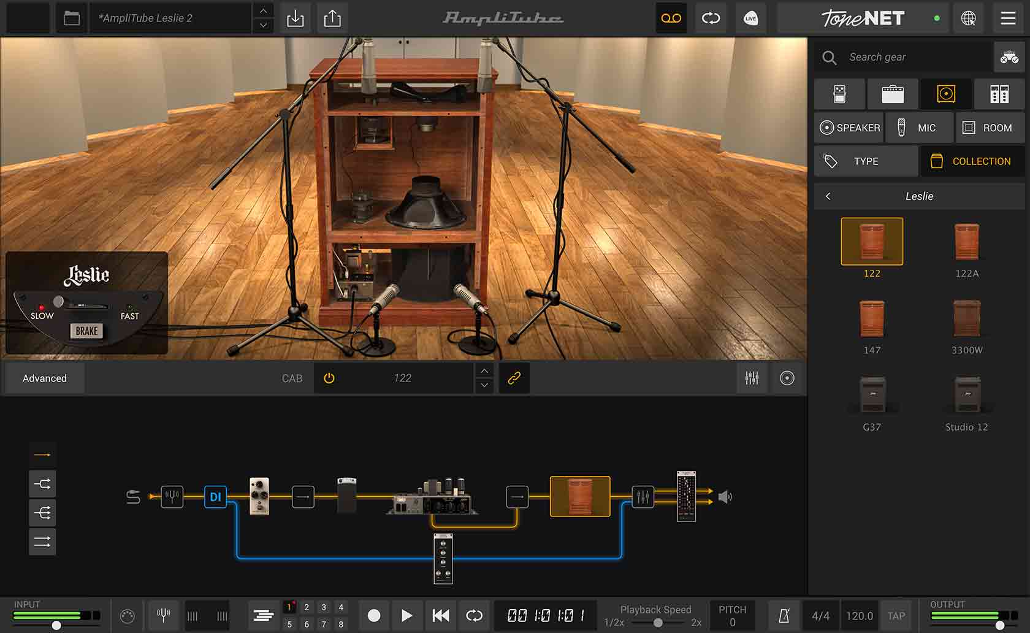The width and height of the screenshot is (1030, 633).
Task: Click the save preset download icon
Action: pos(295,18)
